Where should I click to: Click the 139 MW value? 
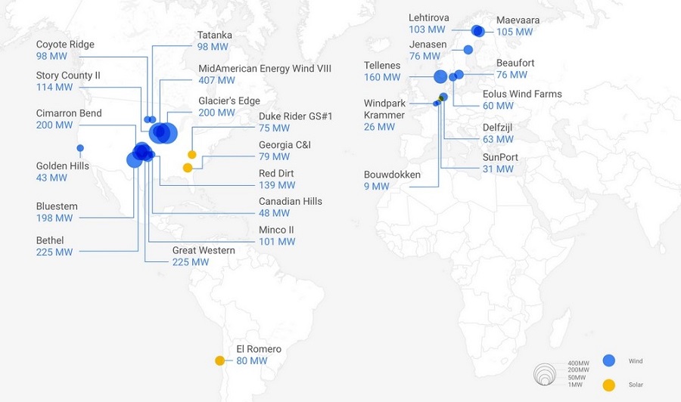pyautogui.click(x=277, y=185)
